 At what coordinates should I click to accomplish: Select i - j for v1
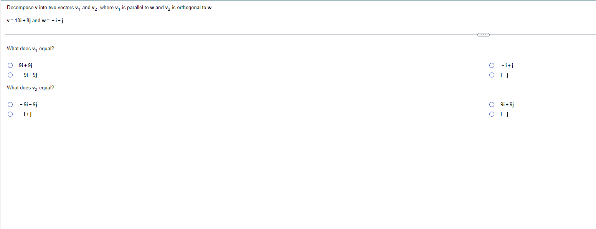click(492, 75)
